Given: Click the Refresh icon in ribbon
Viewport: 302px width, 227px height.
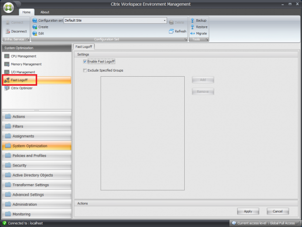Looking at the screenshot, I should (171, 31).
